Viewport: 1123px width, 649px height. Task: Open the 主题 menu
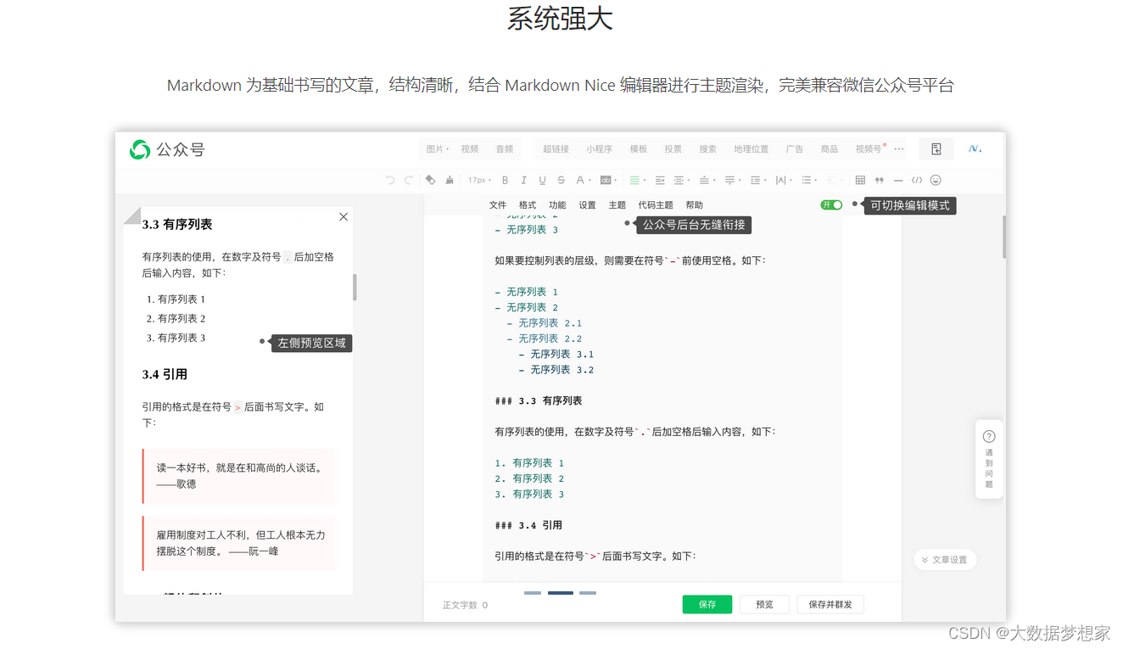coord(617,205)
